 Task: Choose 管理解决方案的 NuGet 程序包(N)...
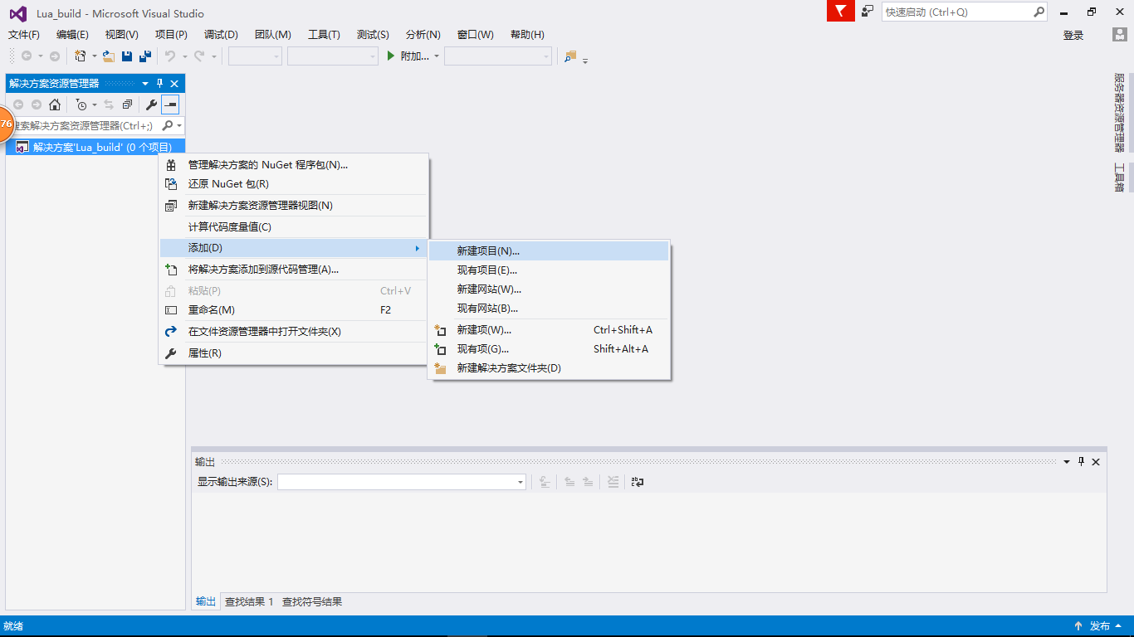(x=294, y=164)
